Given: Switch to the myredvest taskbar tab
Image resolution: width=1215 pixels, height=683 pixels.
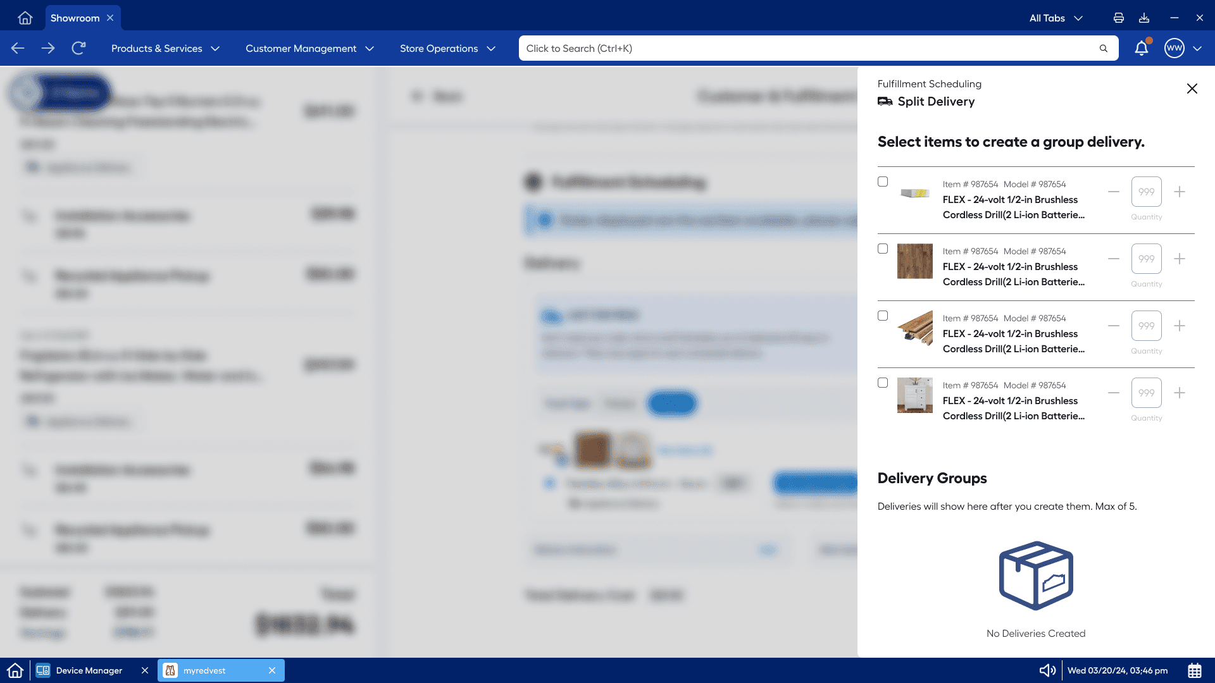Looking at the screenshot, I should pyautogui.click(x=204, y=670).
